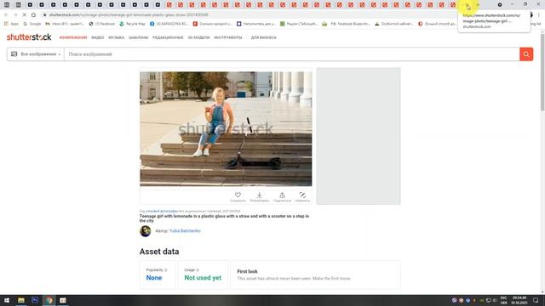This screenshot has width=545, height=306.
Task: Click into the image search input field
Action: 292,54
